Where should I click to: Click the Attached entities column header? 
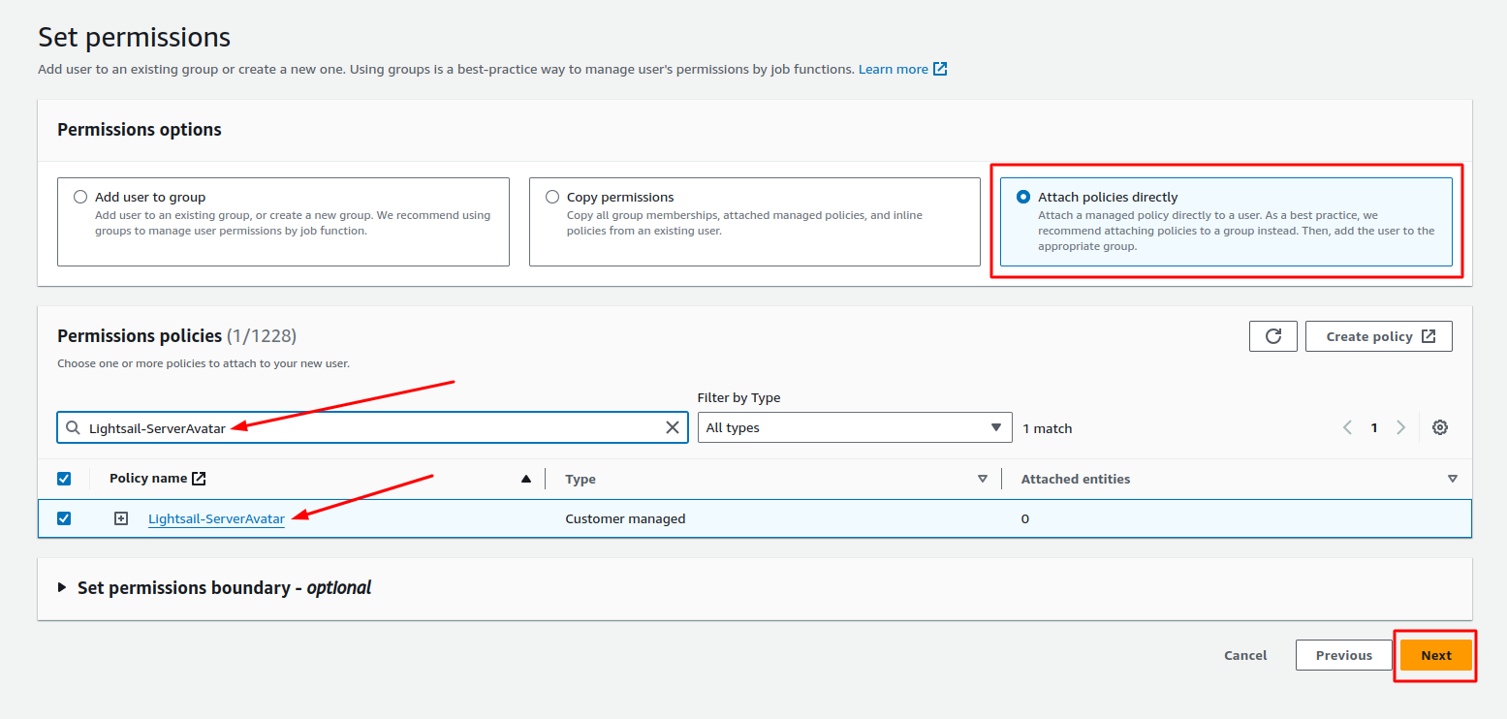[1076, 479]
